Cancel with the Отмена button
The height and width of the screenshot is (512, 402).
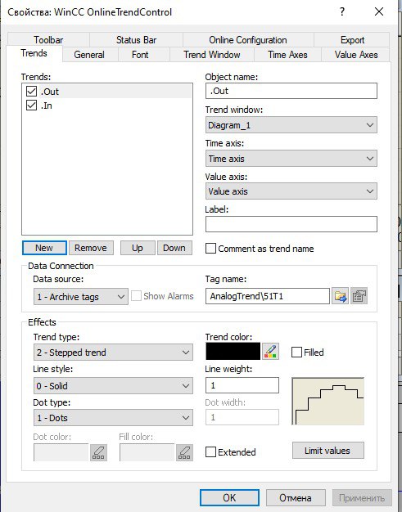click(296, 497)
